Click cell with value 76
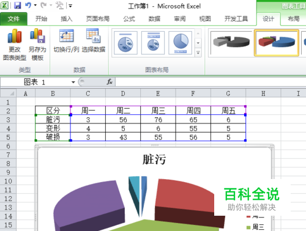Screen dimensions: 306x231 click(158, 119)
